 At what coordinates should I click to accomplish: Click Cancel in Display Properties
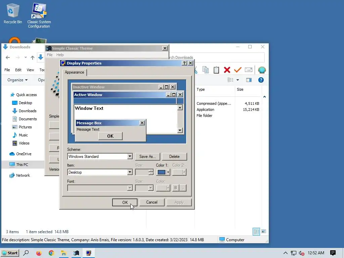click(x=152, y=202)
